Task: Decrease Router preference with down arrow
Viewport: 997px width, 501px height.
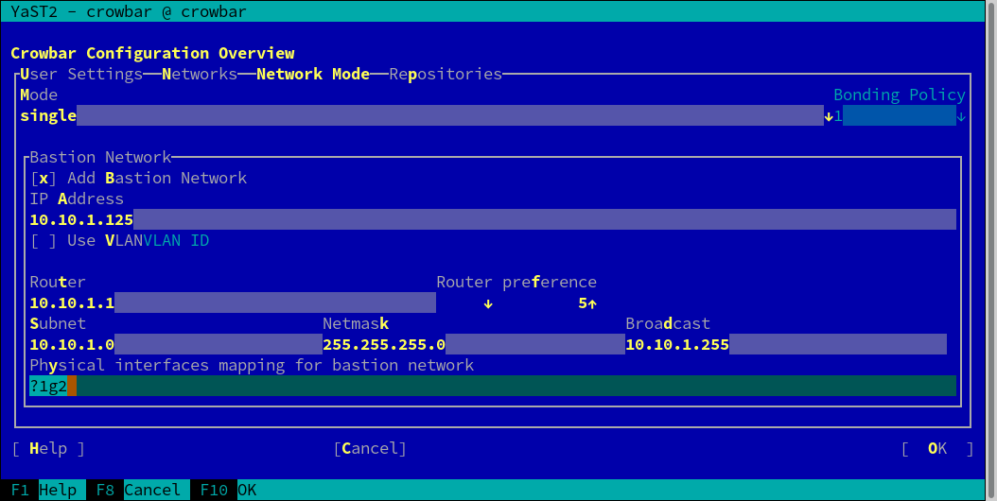Action: point(488,303)
